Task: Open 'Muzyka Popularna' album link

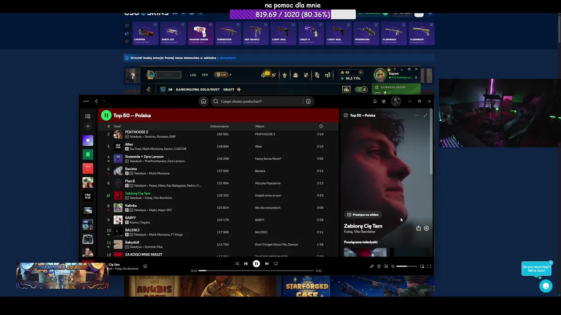Action: pyautogui.click(x=267, y=183)
